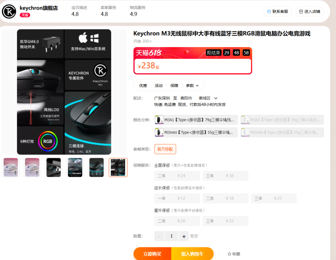The image size is (336, 260).
Task: Click 加入购物车 add to cart
Action: 192,254
